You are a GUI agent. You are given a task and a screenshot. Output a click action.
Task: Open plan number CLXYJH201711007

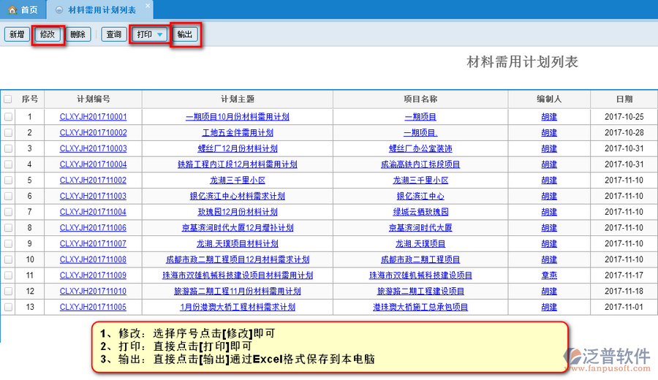[x=93, y=243]
